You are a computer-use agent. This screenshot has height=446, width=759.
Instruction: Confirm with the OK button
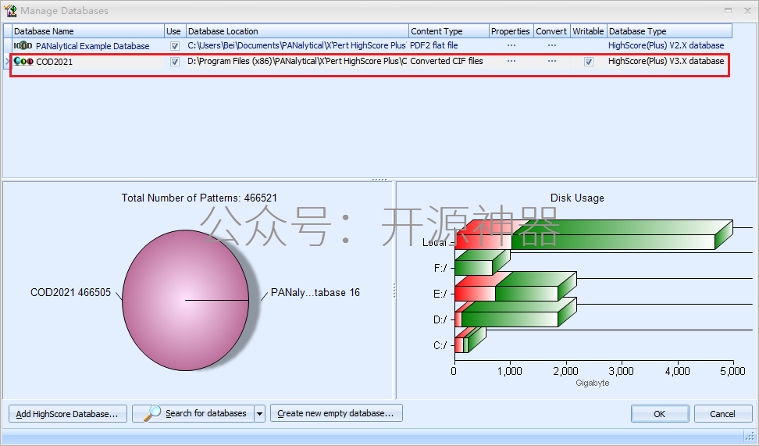[x=660, y=413]
